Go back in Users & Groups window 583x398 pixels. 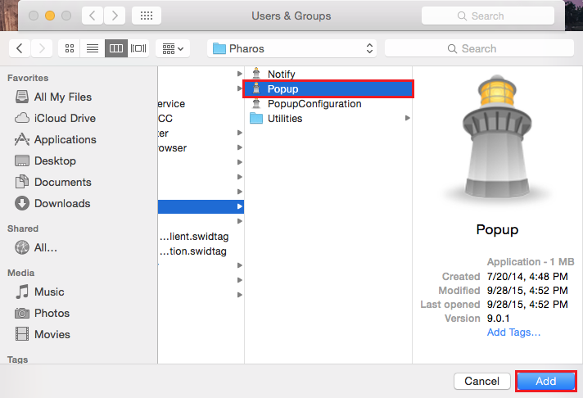[x=93, y=16]
